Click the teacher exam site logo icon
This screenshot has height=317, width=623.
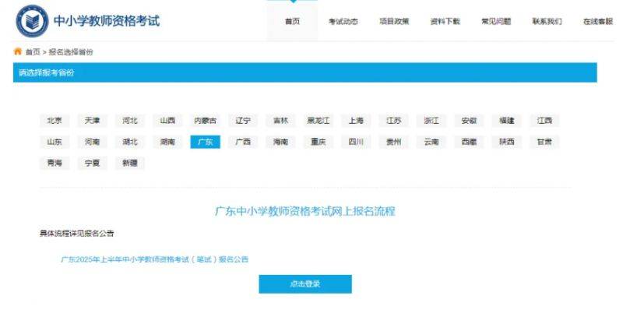click(32, 21)
